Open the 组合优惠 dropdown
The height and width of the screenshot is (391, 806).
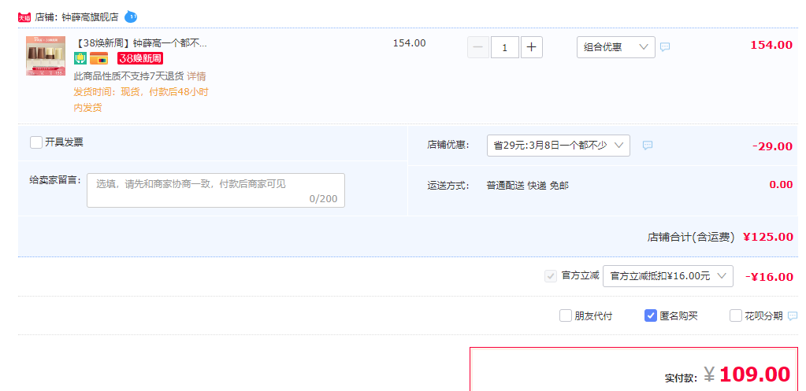[x=616, y=47]
